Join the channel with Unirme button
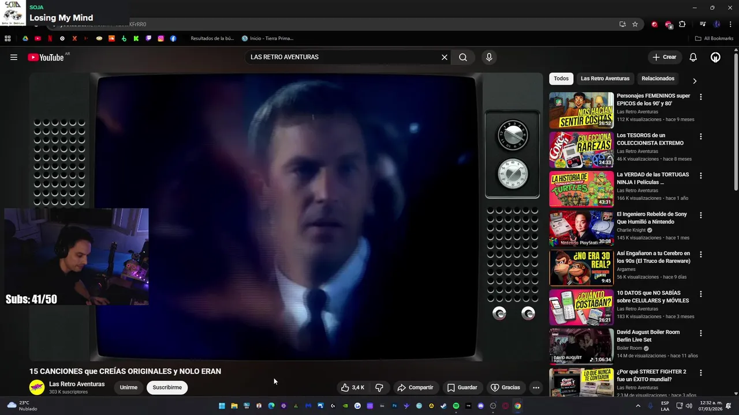This screenshot has height=415, width=739. [128, 387]
